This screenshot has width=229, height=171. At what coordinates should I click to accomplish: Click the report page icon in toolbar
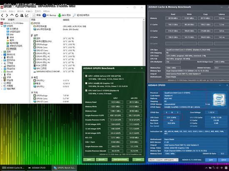pyautogui.click(x=34, y=15)
